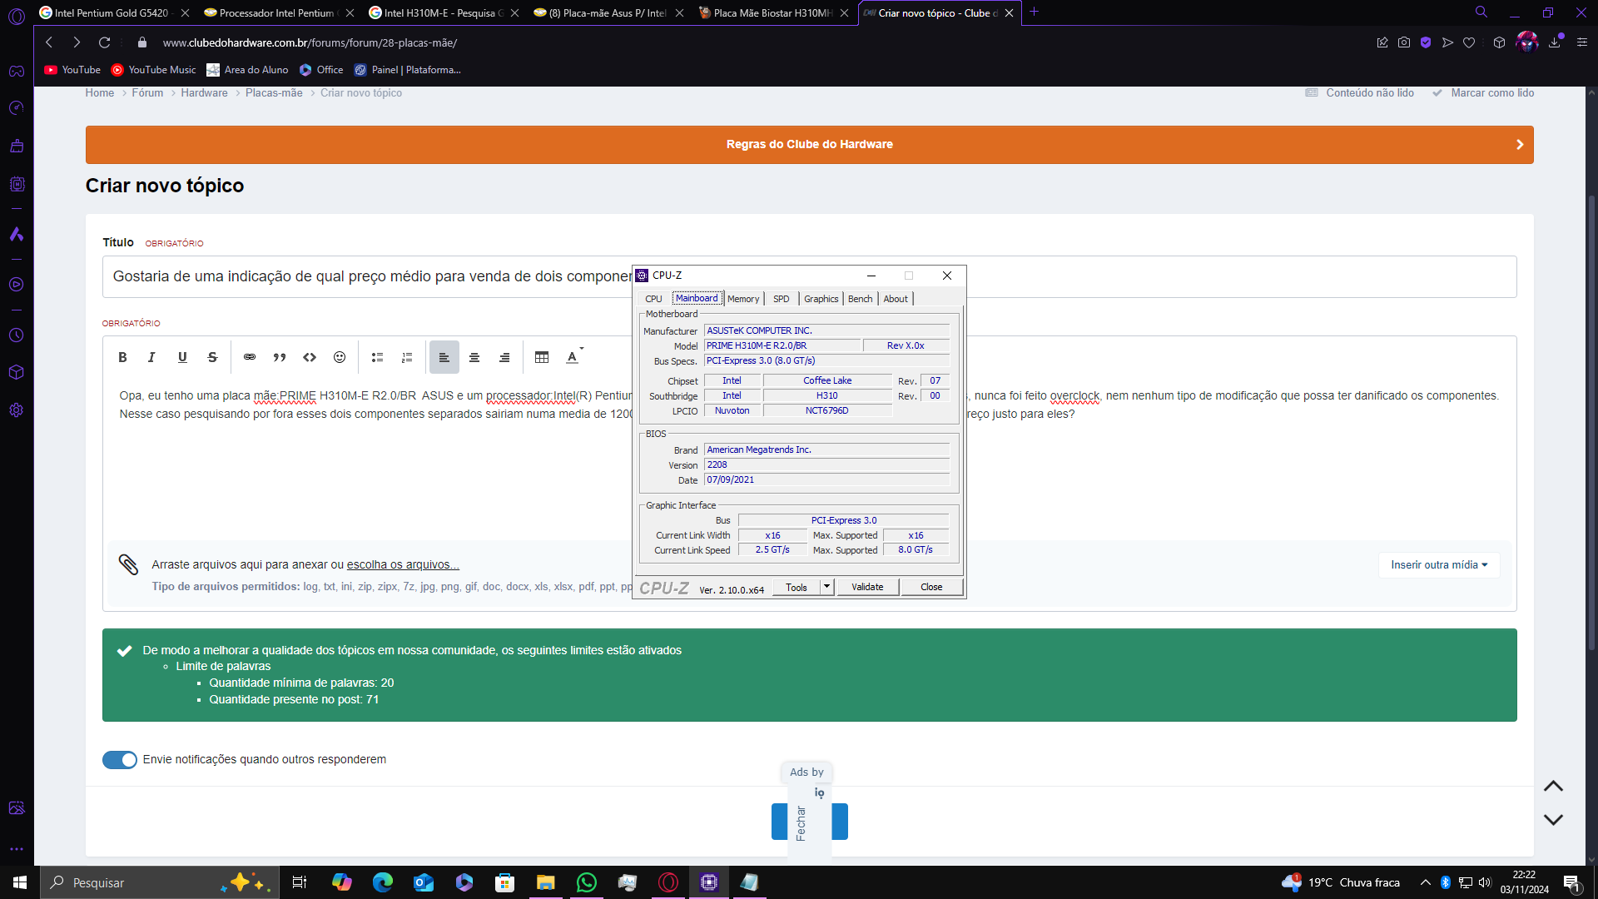
Task: Open browser downloads icon
Action: (x=1554, y=42)
